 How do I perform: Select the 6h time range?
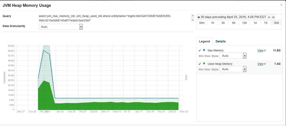[x=234, y=23]
